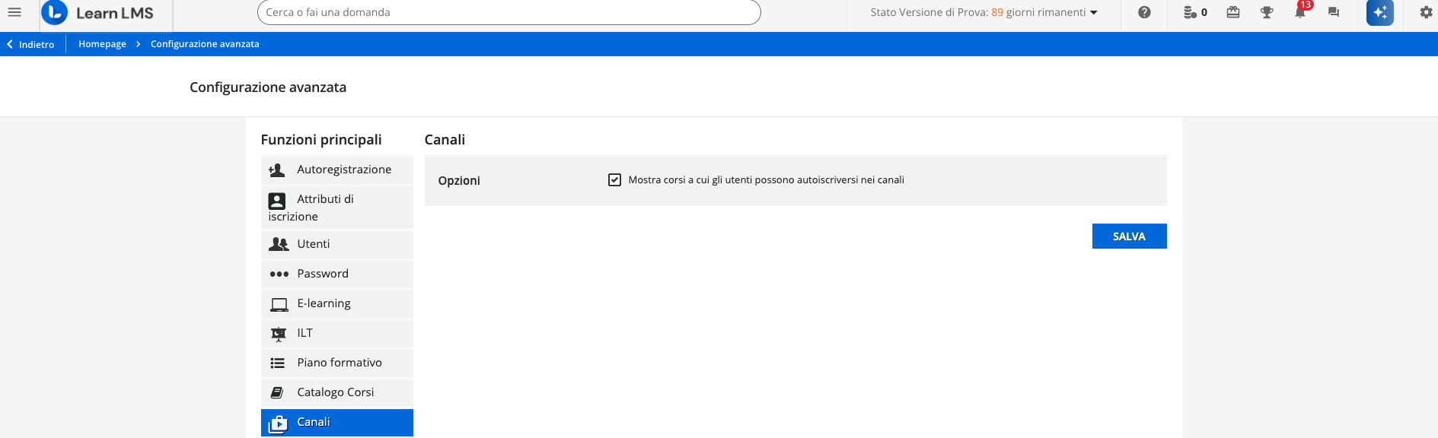Screen dimensions: 1438x438
Task: Select the Canali section
Action: 337,423
